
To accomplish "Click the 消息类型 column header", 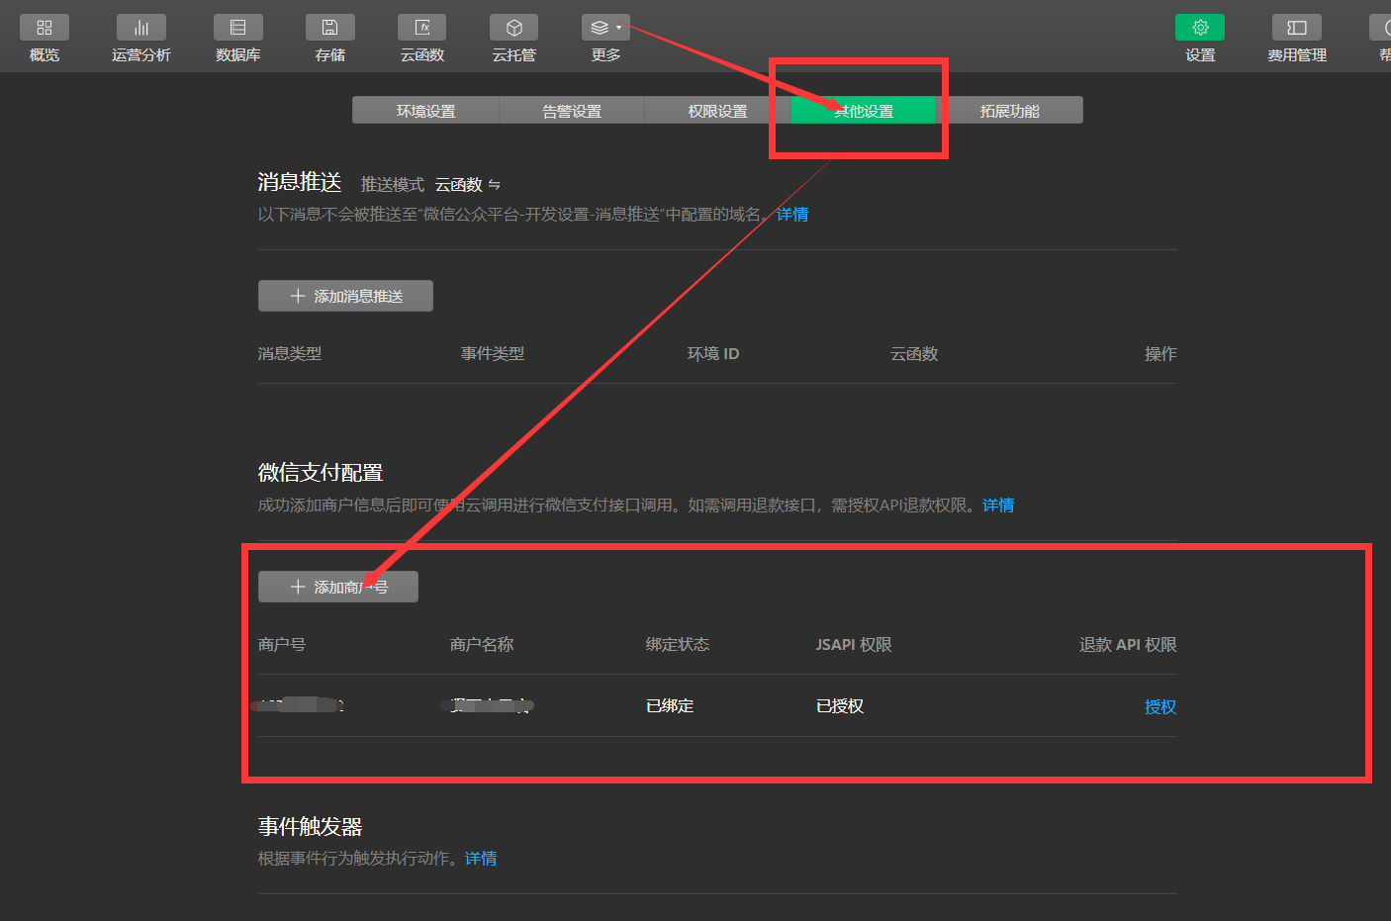I will click(x=290, y=353).
